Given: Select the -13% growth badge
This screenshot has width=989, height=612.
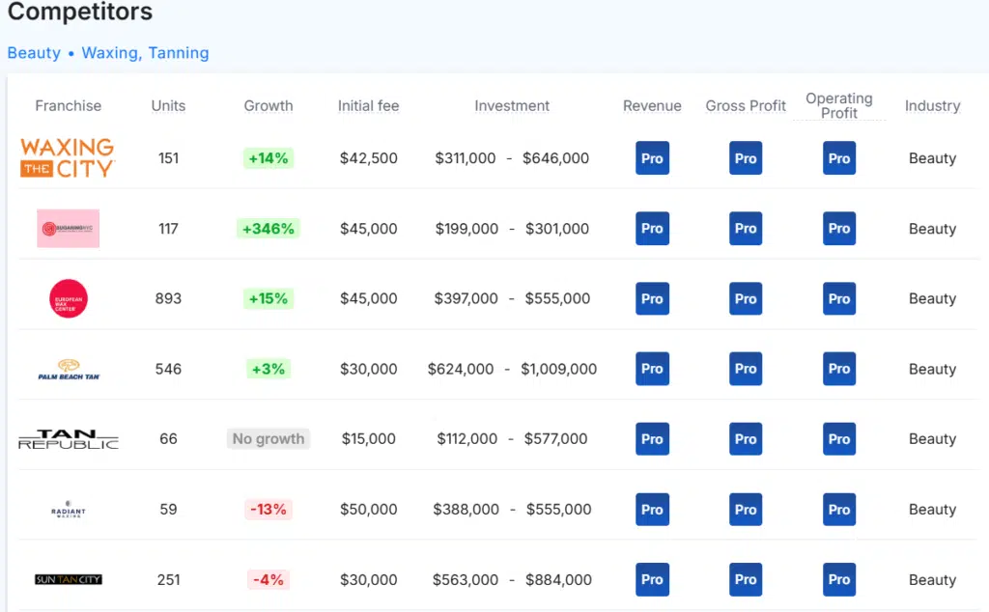Looking at the screenshot, I should (268, 510).
